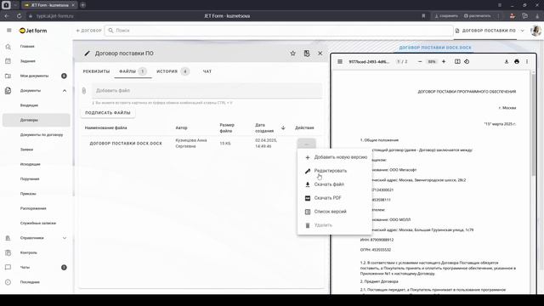Close the Договор поставки ПО card
The image size is (544, 306).
click(x=320, y=54)
